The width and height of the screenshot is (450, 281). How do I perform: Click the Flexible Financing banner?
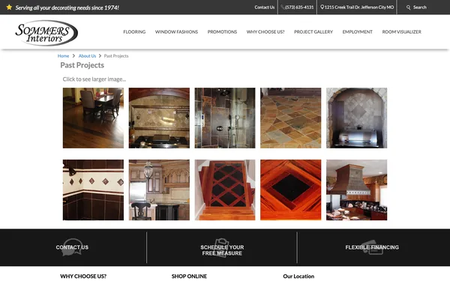pos(372,247)
